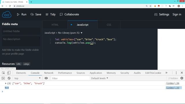
Task: Expand the logged array entry
Action: pyautogui.click(x=5, y=83)
